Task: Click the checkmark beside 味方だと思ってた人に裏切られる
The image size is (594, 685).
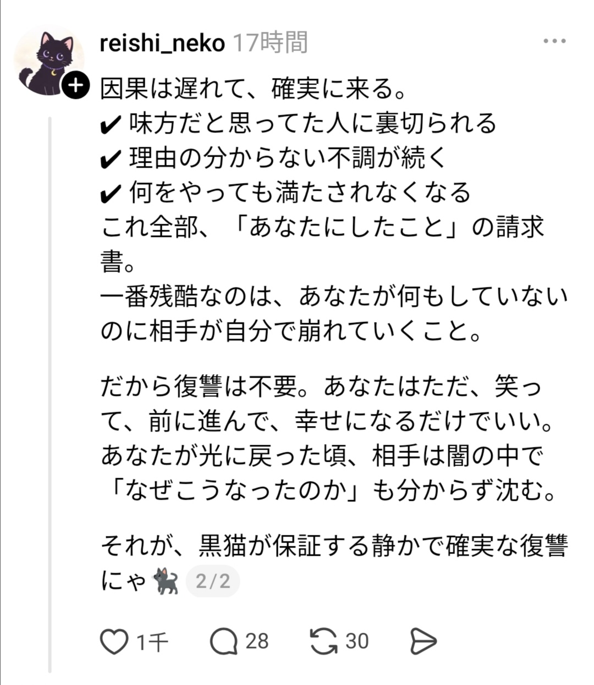Action: click(112, 125)
